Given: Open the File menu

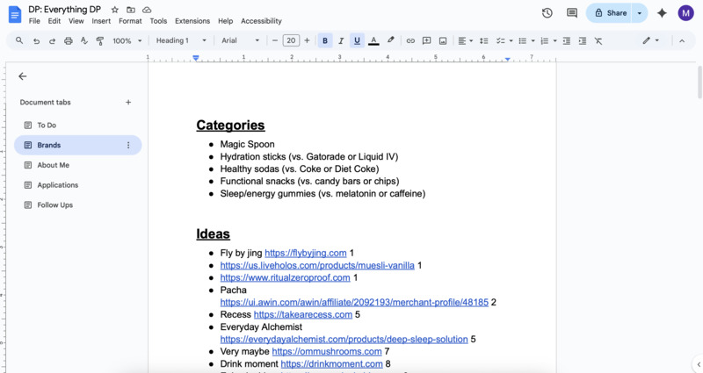Looking at the screenshot, I should tap(34, 21).
